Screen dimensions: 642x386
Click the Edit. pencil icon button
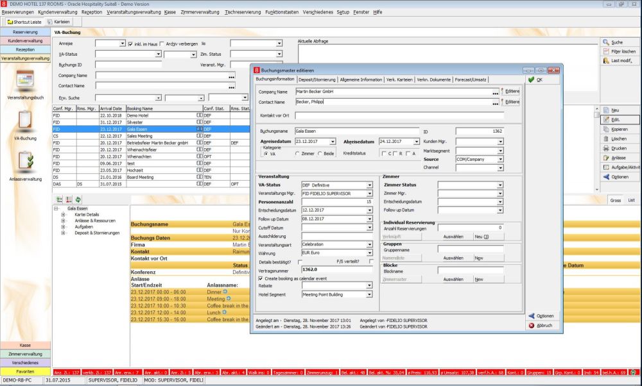coord(606,119)
